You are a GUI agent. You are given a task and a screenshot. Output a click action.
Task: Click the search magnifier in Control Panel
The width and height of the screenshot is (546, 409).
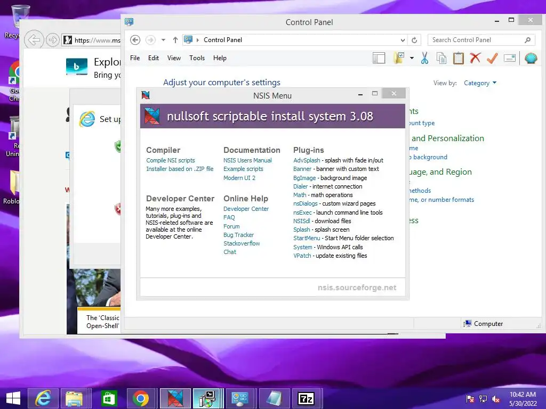[527, 40]
